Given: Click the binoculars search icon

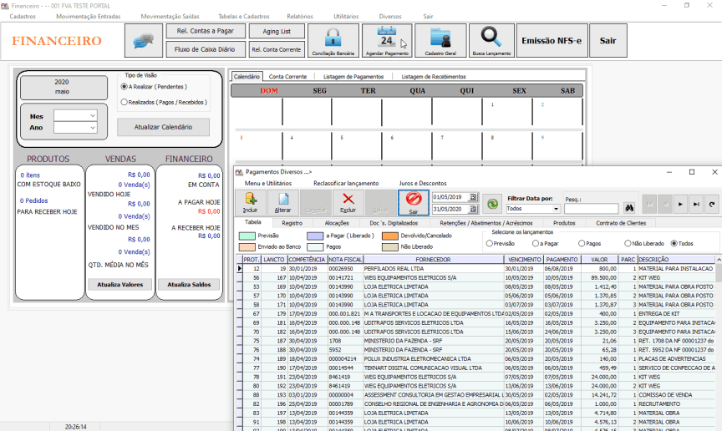Looking at the screenshot, I should tap(630, 207).
